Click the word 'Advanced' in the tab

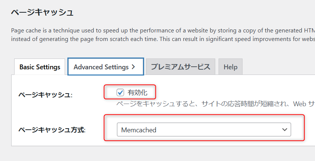[x=88, y=67]
